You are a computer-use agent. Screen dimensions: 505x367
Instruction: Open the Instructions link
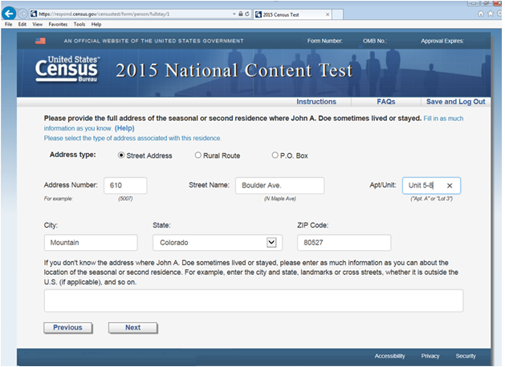pyautogui.click(x=316, y=102)
